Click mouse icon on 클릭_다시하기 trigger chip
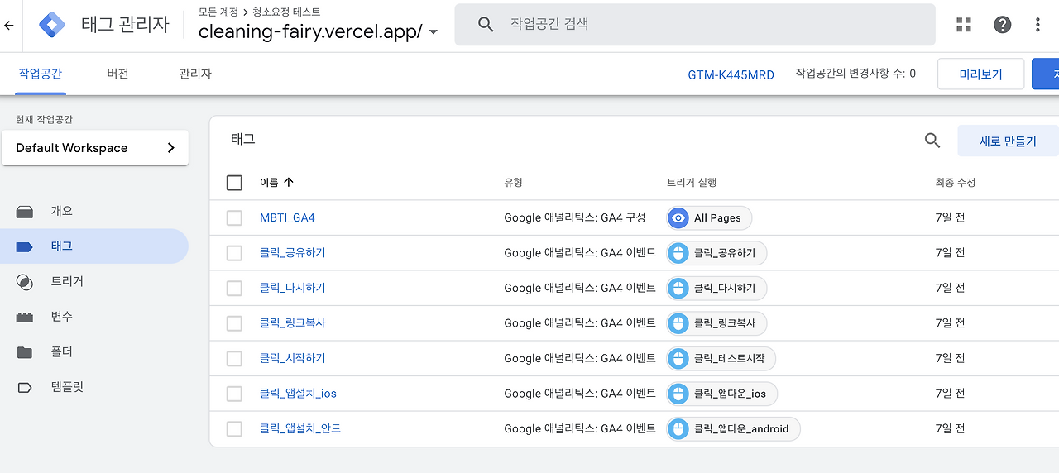This screenshot has width=1059, height=473. (x=678, y=289)
